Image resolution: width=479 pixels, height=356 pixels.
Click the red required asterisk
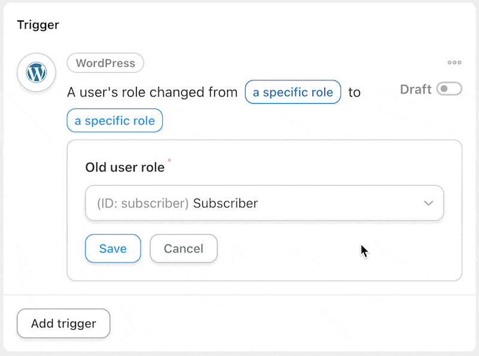(x=169, y=160)
